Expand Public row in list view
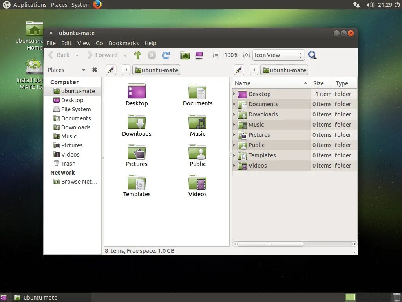The height and width of the screenshot is (302, 402). 234,145
